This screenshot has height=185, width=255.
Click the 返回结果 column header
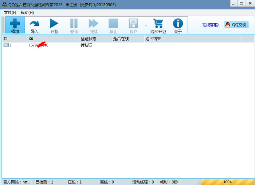[193, 39]
